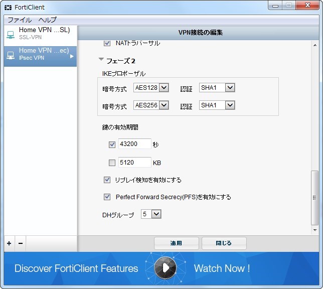Viewport: 323px width, 289px height.
Task: Open the first row SHA1 authentication dropdown
Action: [x=230, y=88]
